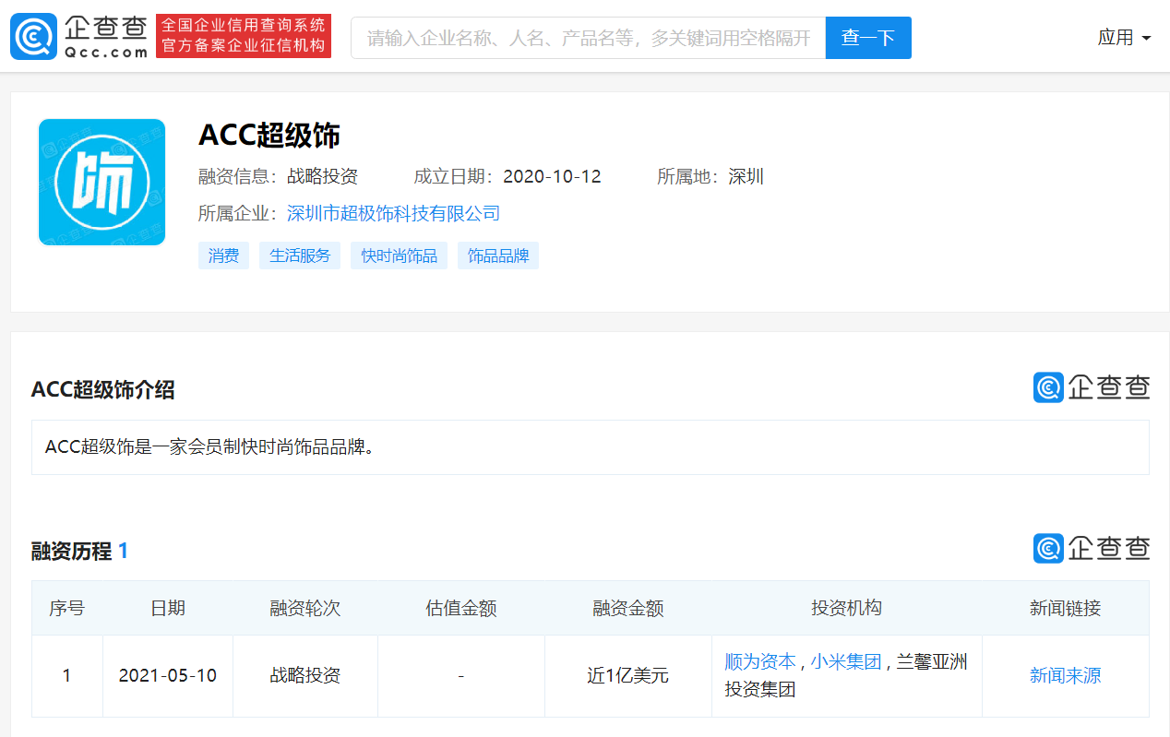Image resolution: width=1170 pixels, height=737 pixels.
Task: Open the 应用 dropdown menu
Action: tap(1124, 38)
